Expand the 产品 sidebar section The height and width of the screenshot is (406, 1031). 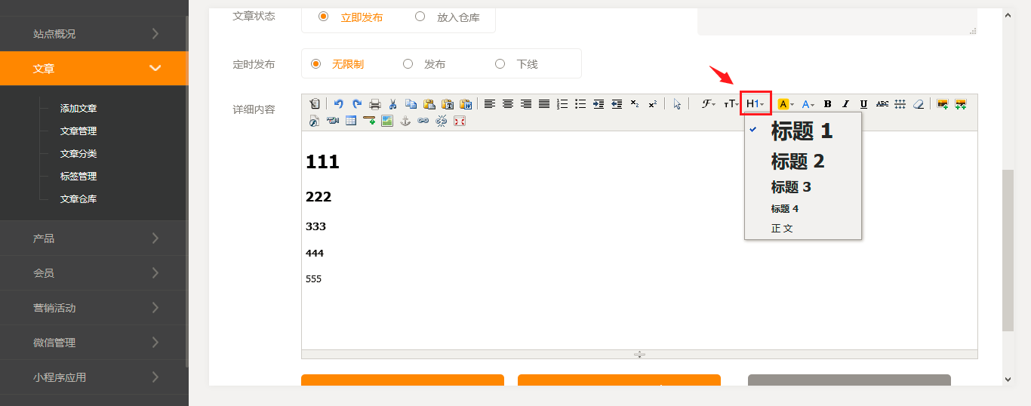tap(94, 238)
